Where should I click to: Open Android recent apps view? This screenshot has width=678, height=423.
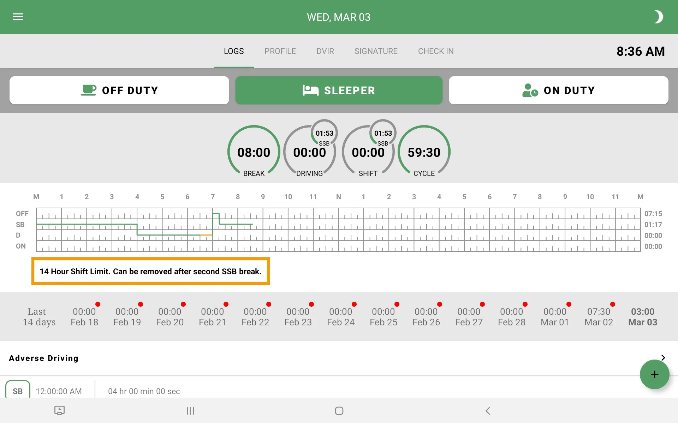191,411
